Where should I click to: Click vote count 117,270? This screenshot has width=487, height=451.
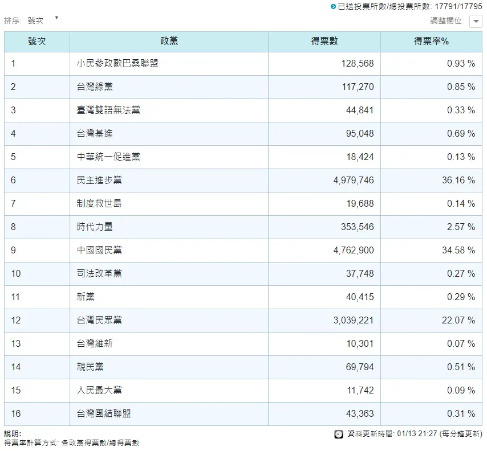(358, 87)
